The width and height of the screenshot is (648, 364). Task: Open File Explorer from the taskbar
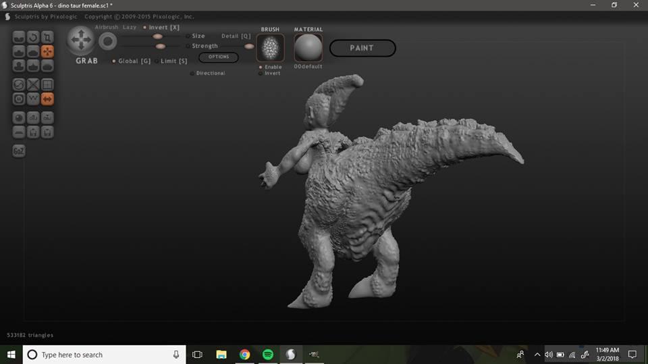click(x=221, y=355)
